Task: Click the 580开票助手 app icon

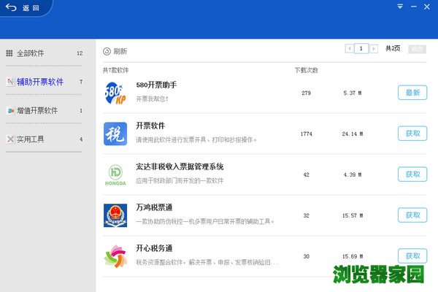Action: click(x=115, y=93)
